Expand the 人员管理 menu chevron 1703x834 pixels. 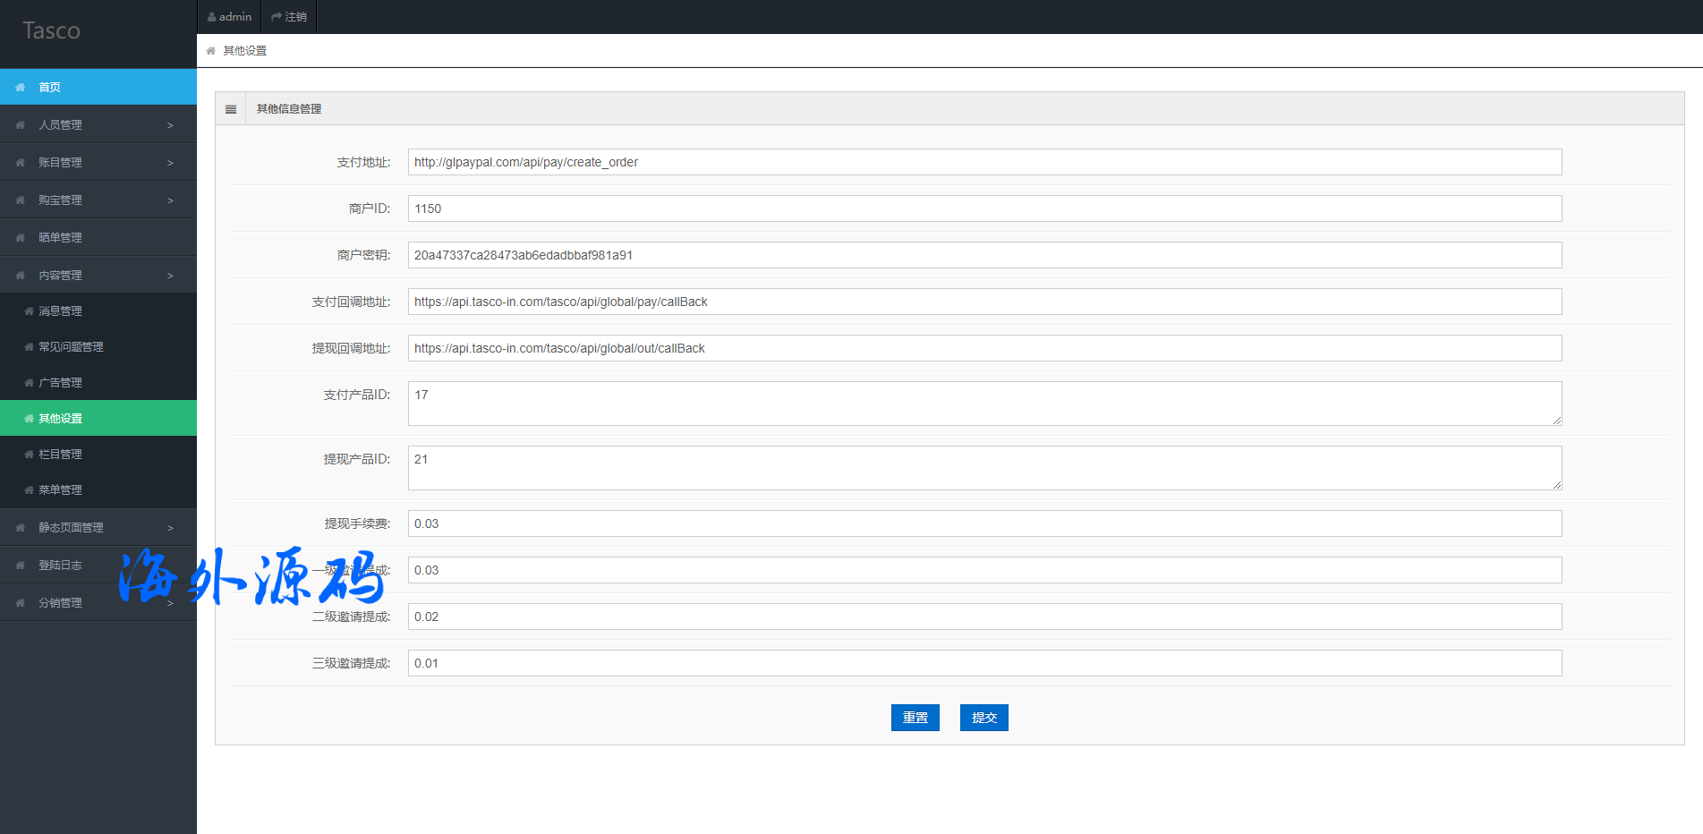tap(170, 125)
